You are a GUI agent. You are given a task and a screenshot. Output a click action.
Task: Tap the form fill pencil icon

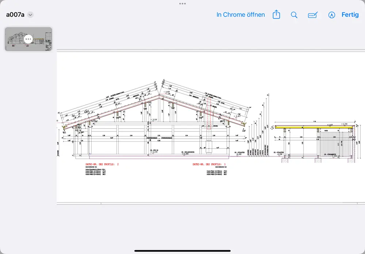(x=313, y=15)
